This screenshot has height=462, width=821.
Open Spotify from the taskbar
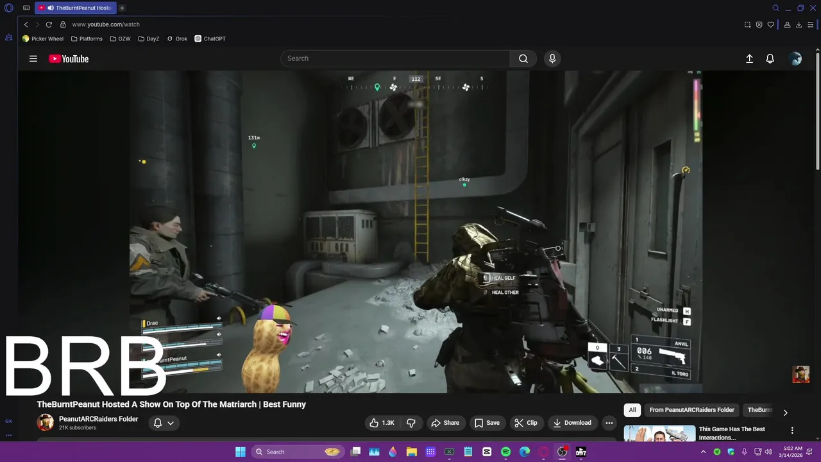505,452
